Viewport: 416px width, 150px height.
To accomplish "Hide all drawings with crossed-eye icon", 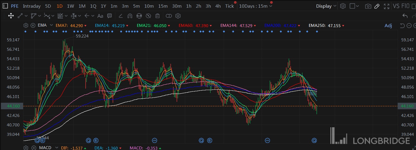I will coord(148,16).
